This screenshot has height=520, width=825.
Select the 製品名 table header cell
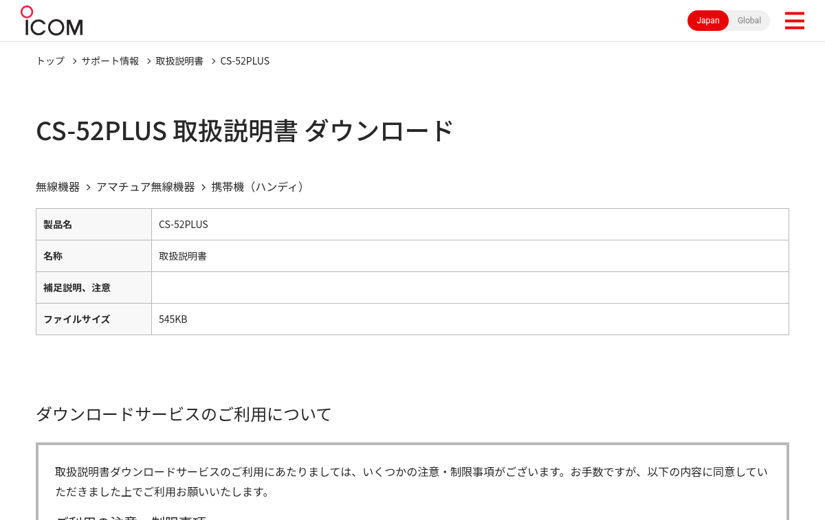pos(93,225)
